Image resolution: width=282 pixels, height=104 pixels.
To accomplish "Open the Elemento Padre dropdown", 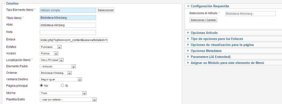I will tap(58, 67).
